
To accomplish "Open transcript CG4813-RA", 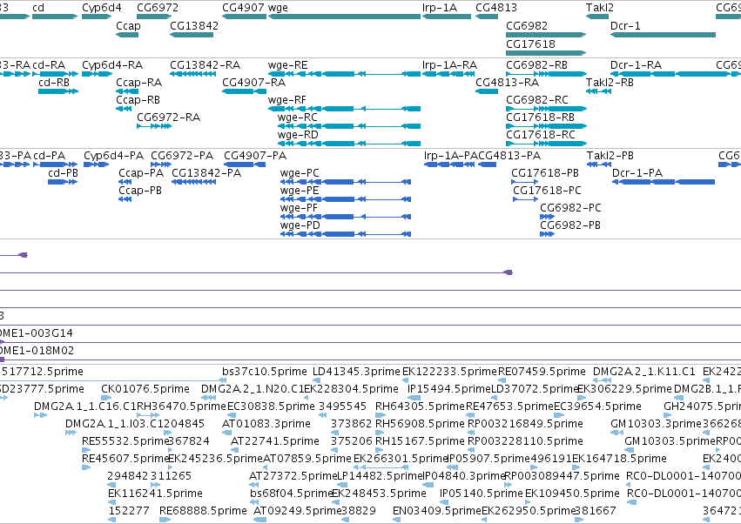I will click(507, 82).
